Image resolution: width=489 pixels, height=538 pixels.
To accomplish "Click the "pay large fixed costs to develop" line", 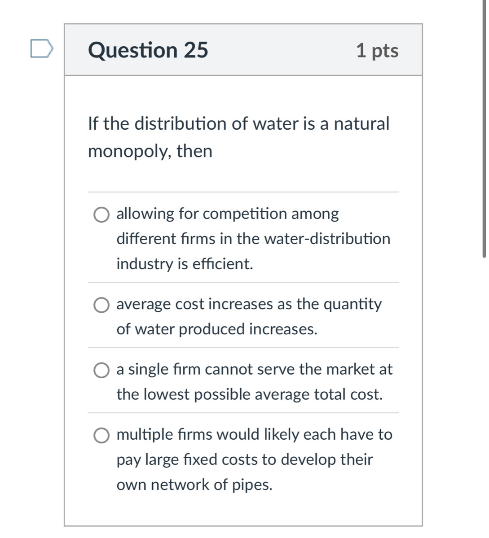I will pos(245,459).
